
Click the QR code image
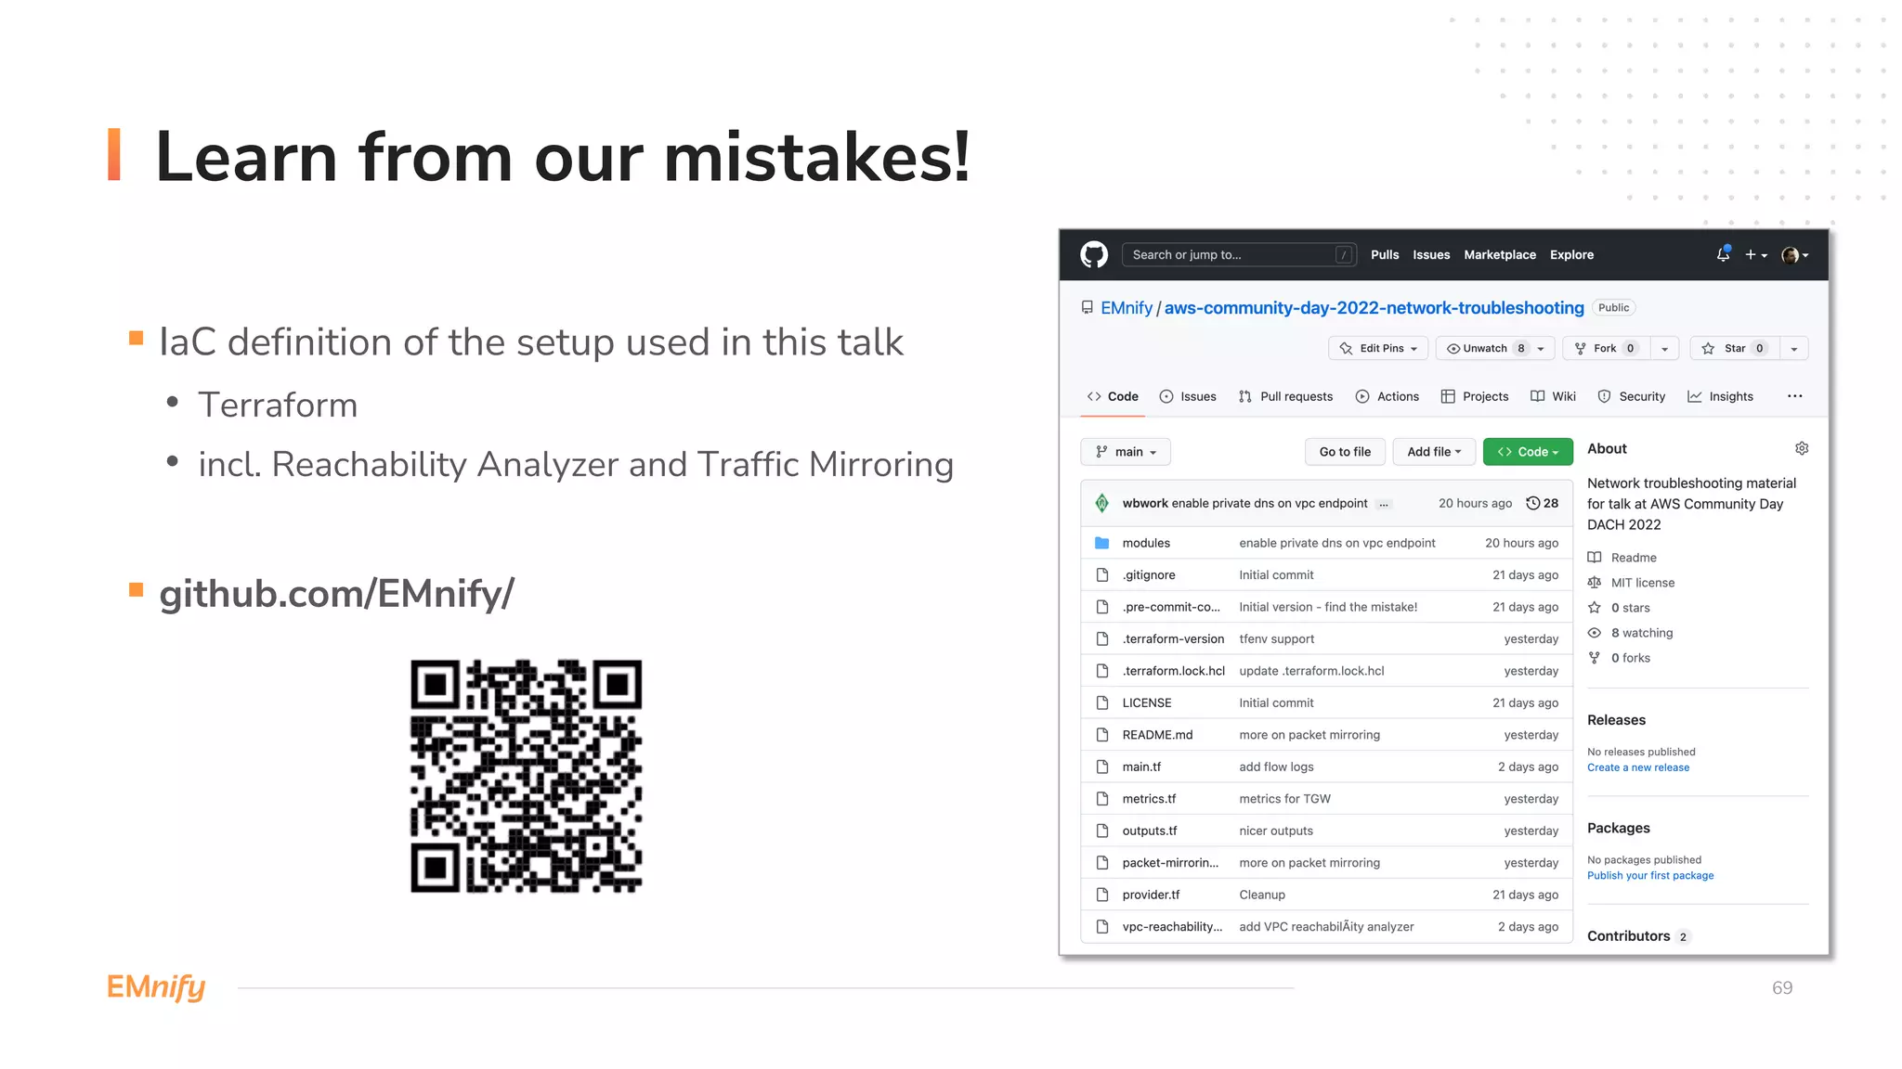click(x=527, y=777)
